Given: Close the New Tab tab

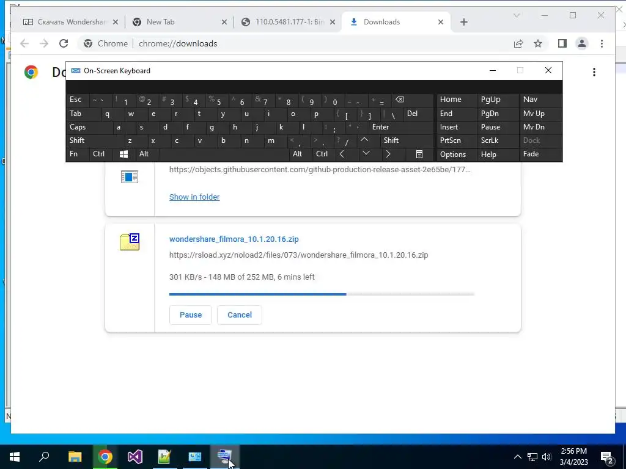Looking at the screenshot, I should (x=224, y=22).
